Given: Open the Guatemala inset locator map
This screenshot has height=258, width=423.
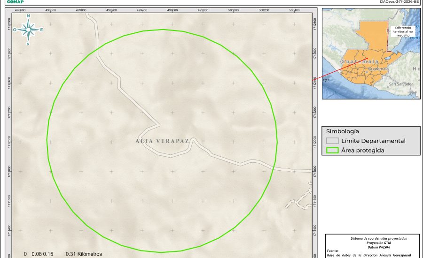Looking at the screenshot, I should click(x=371, y=53).
